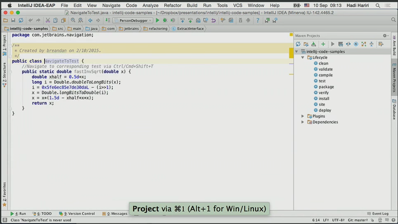Click the green Run button in toolbar

click(x=157, y=20)
